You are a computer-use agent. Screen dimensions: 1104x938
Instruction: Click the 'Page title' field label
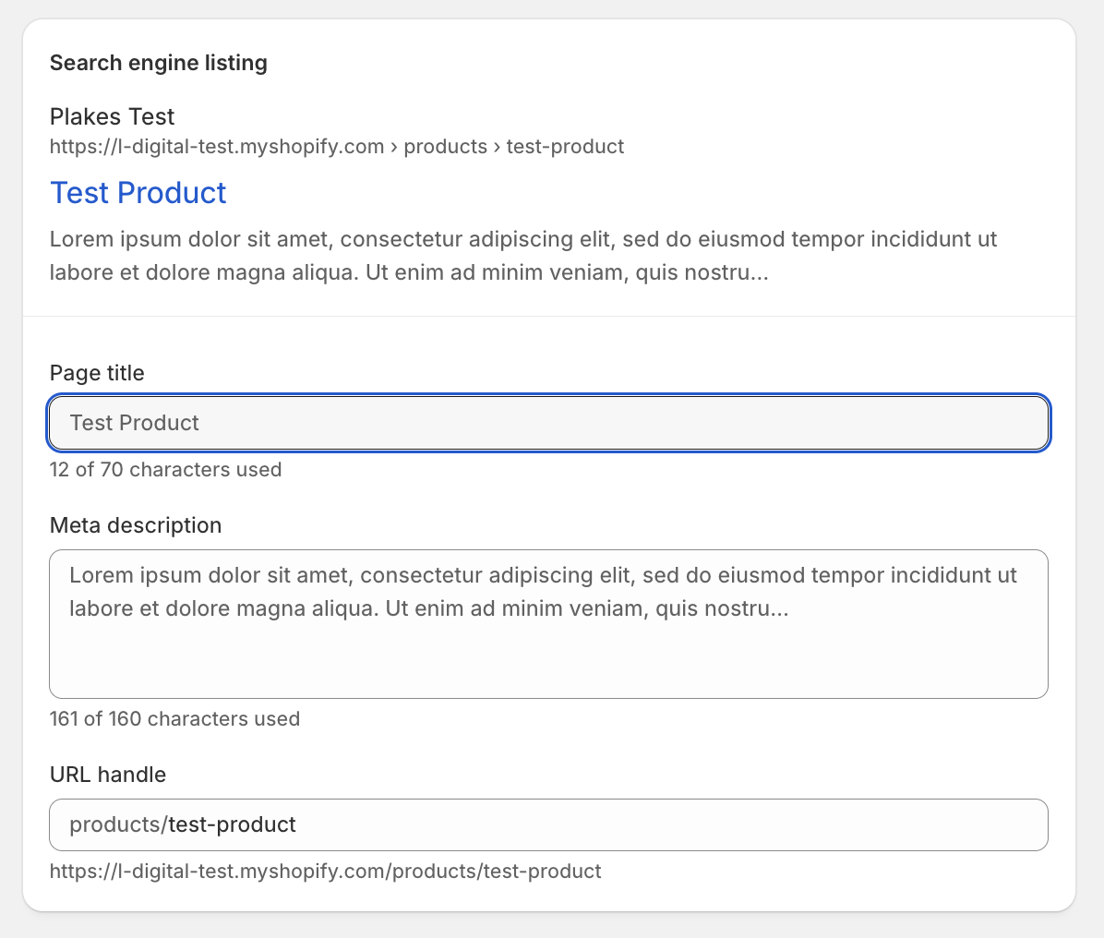[97, 373]
